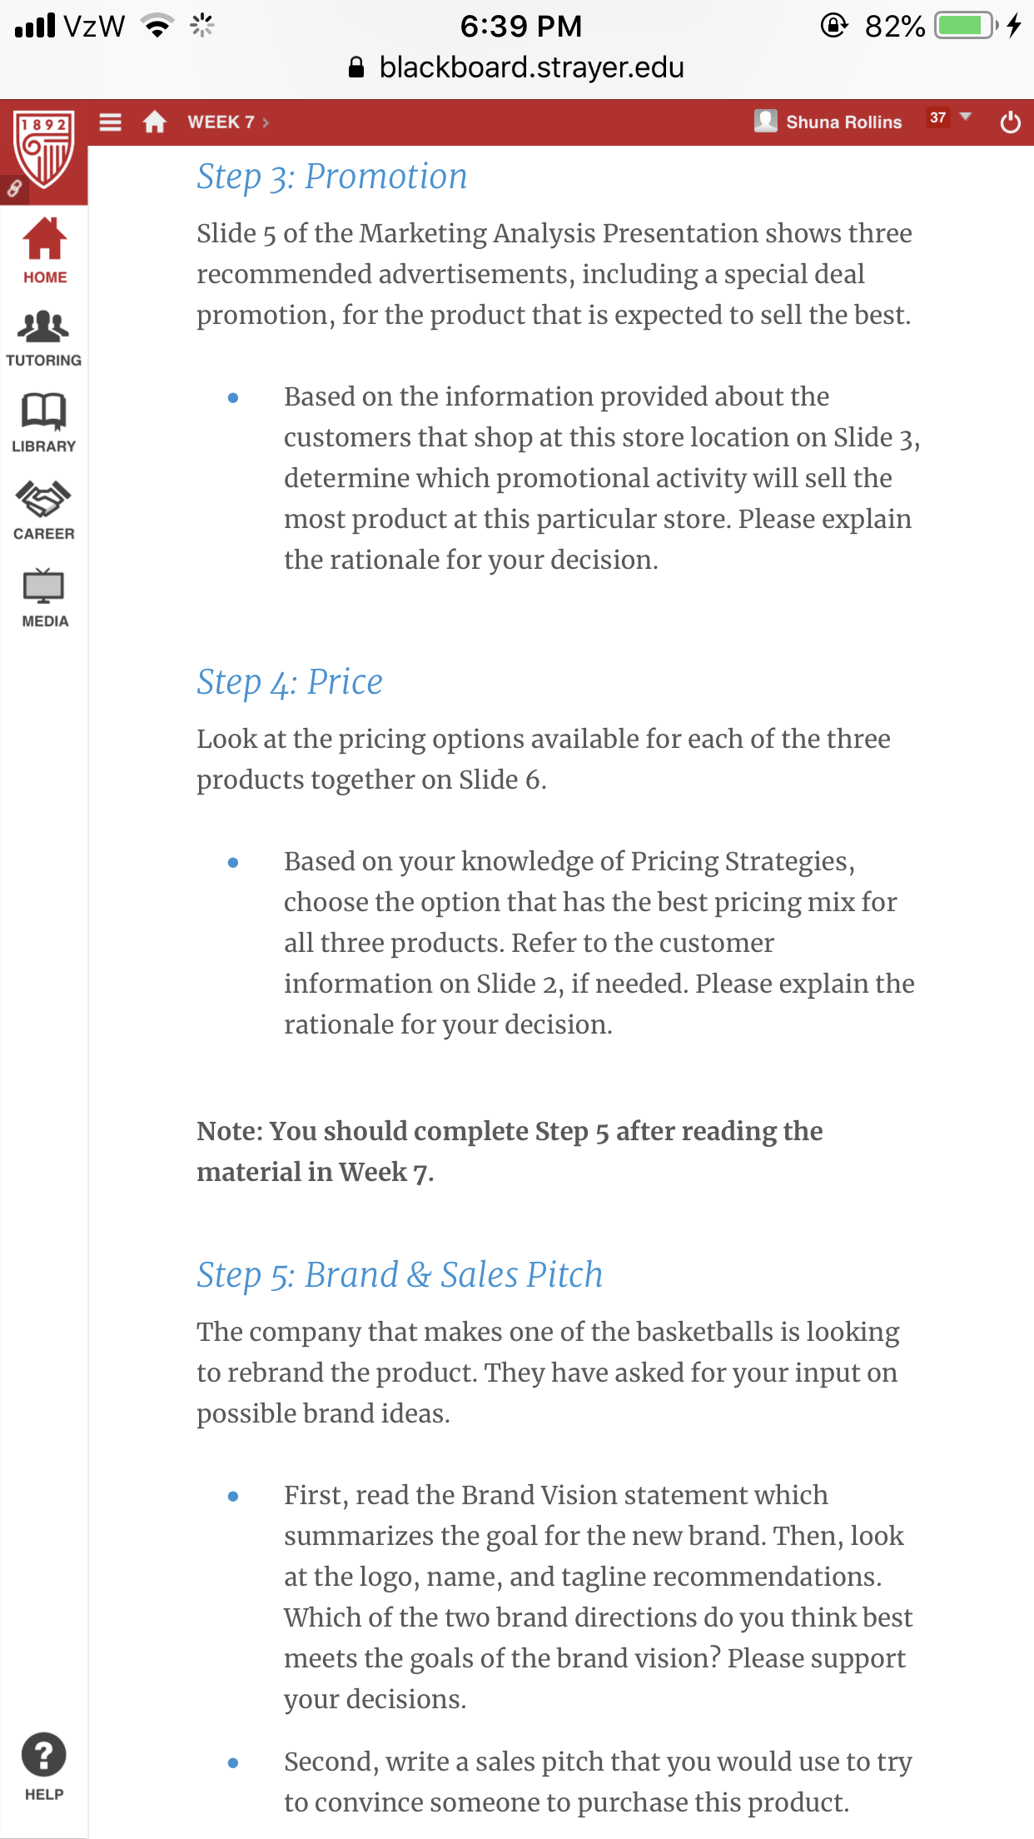Tap the blackboard.strayer.edu address bar
Image resolution: width=1034 pixels, height=1839 pixels.
[517, 67]
